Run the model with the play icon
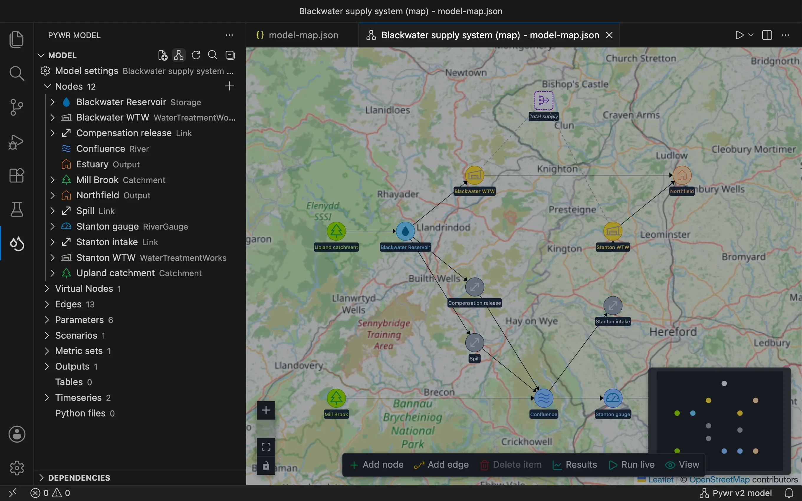802x501 pixels. (739, 35)
